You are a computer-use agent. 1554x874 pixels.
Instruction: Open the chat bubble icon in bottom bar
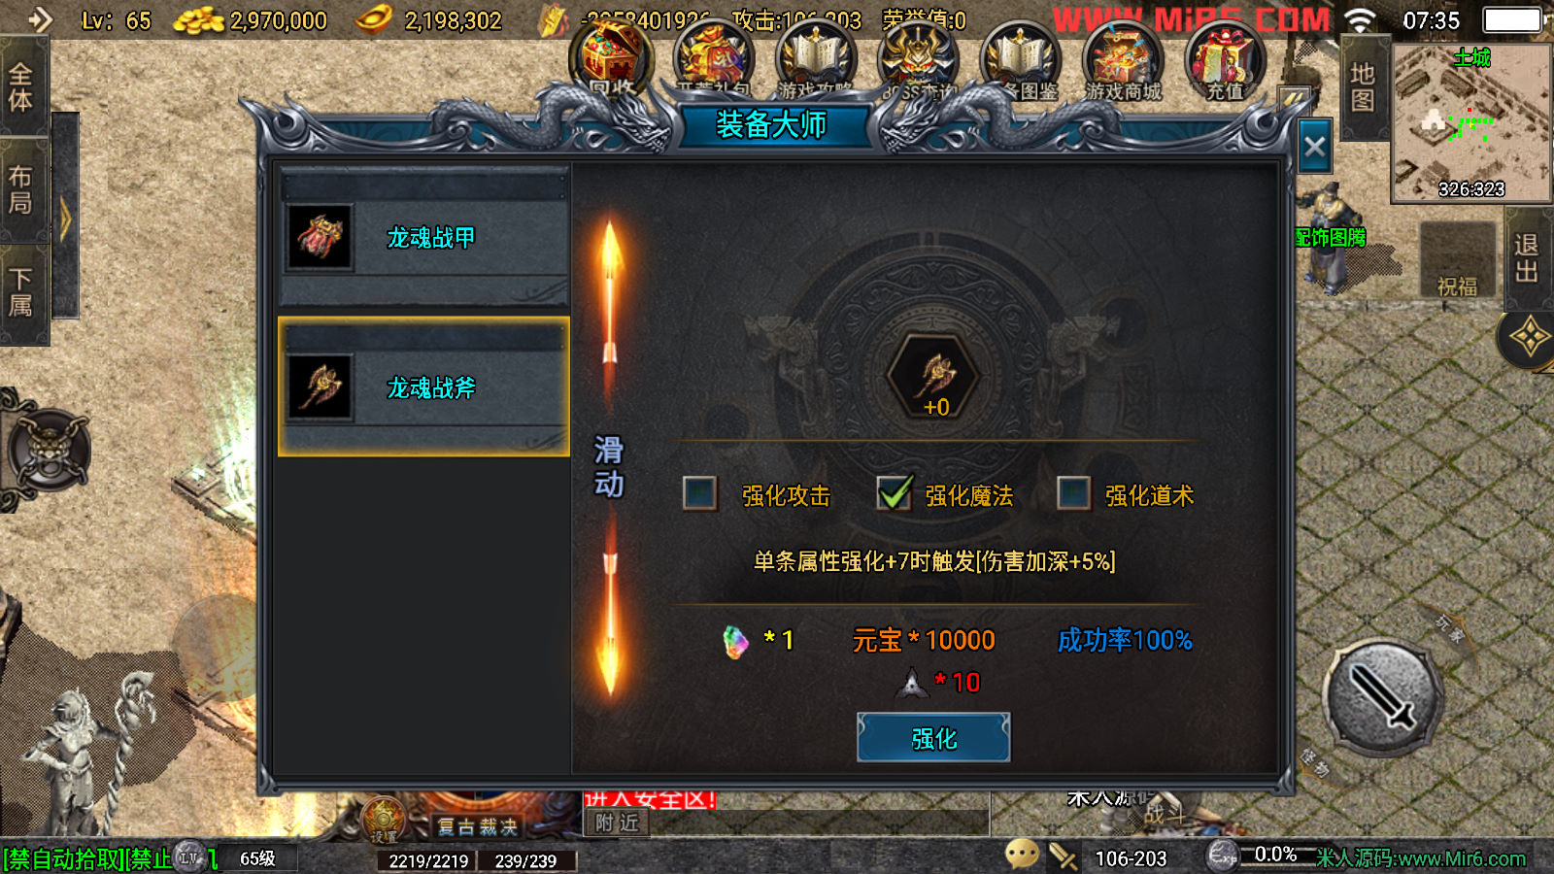click(x=1021, y=854)
